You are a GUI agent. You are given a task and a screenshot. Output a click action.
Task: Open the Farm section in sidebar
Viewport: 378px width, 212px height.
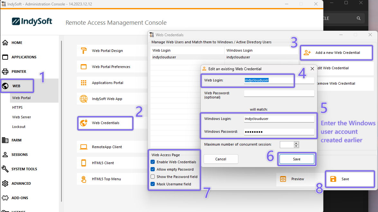(x=16, y=140)
